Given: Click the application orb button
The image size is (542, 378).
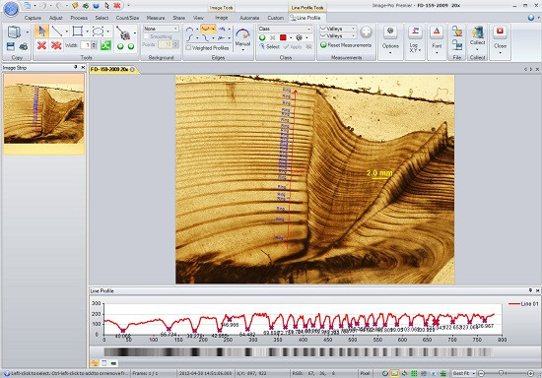Looking at the screenshot, I should (11, 9).
